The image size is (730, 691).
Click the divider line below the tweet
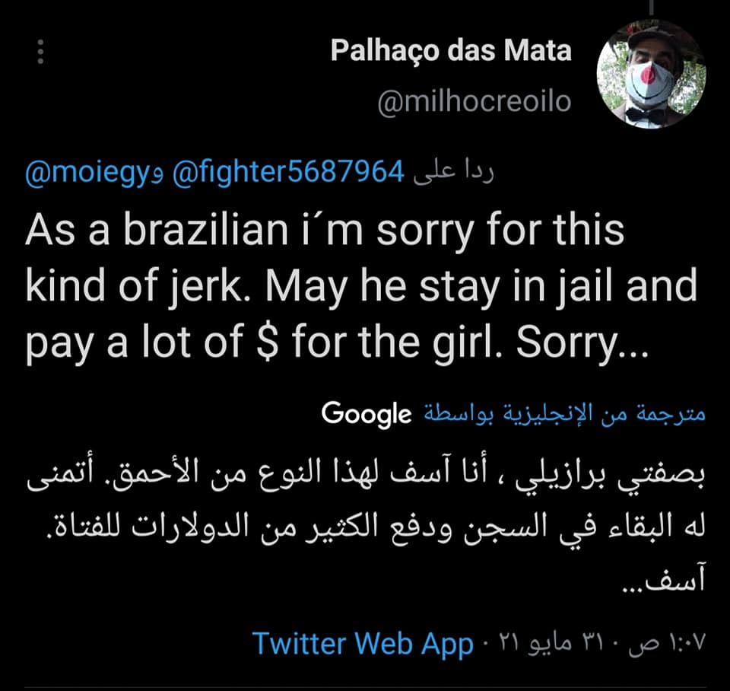[x=365, y=688]
